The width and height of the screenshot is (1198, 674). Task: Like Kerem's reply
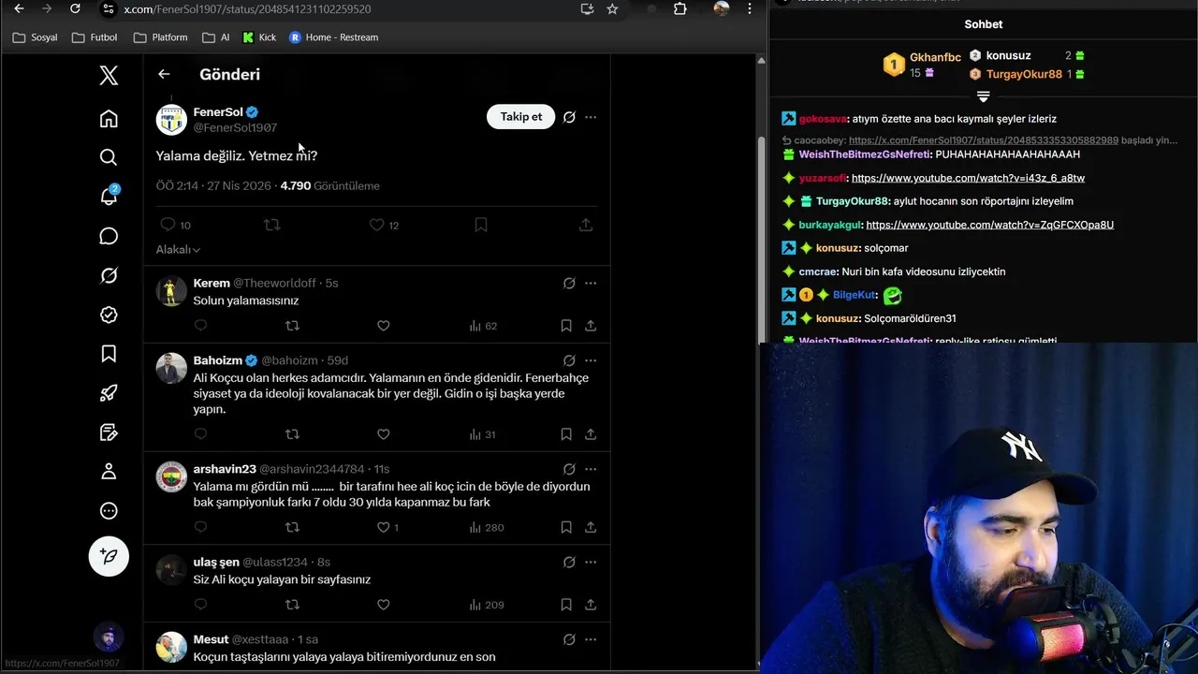pos(383,326)
